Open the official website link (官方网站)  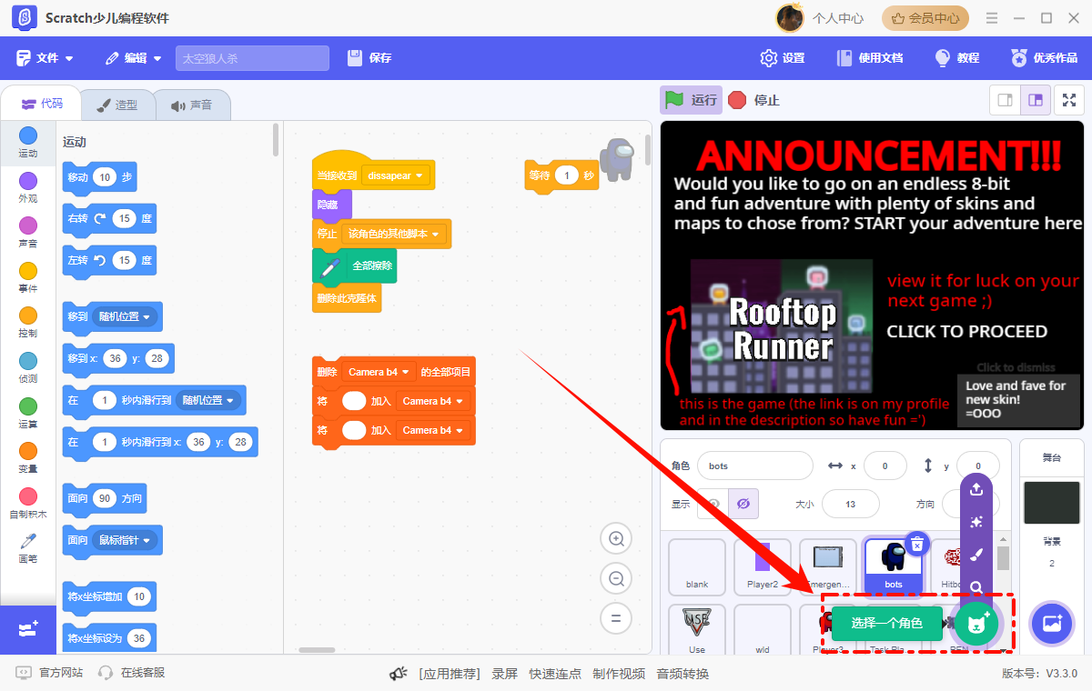[x=50, y=673]
